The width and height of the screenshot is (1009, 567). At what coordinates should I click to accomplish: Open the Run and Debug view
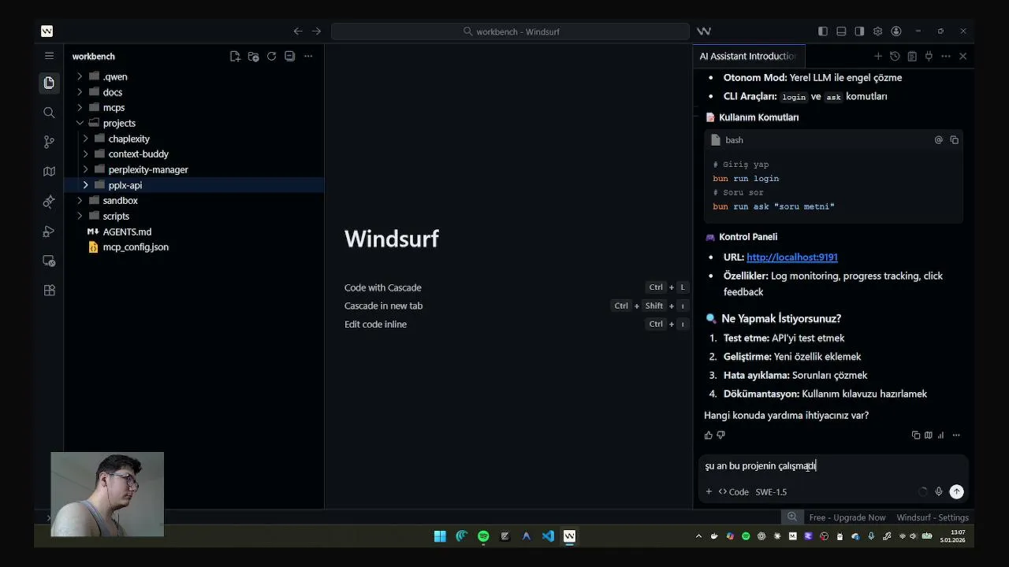tap(49, 232)
